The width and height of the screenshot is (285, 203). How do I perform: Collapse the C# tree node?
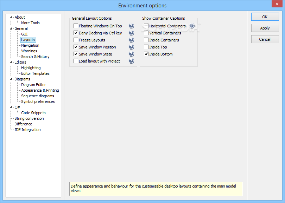[11, 107]
